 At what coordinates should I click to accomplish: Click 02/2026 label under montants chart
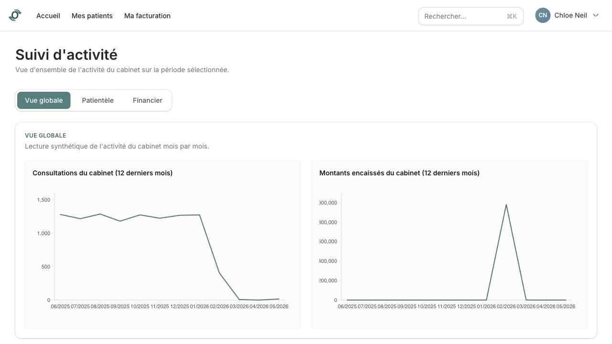(x=506, y=306)
